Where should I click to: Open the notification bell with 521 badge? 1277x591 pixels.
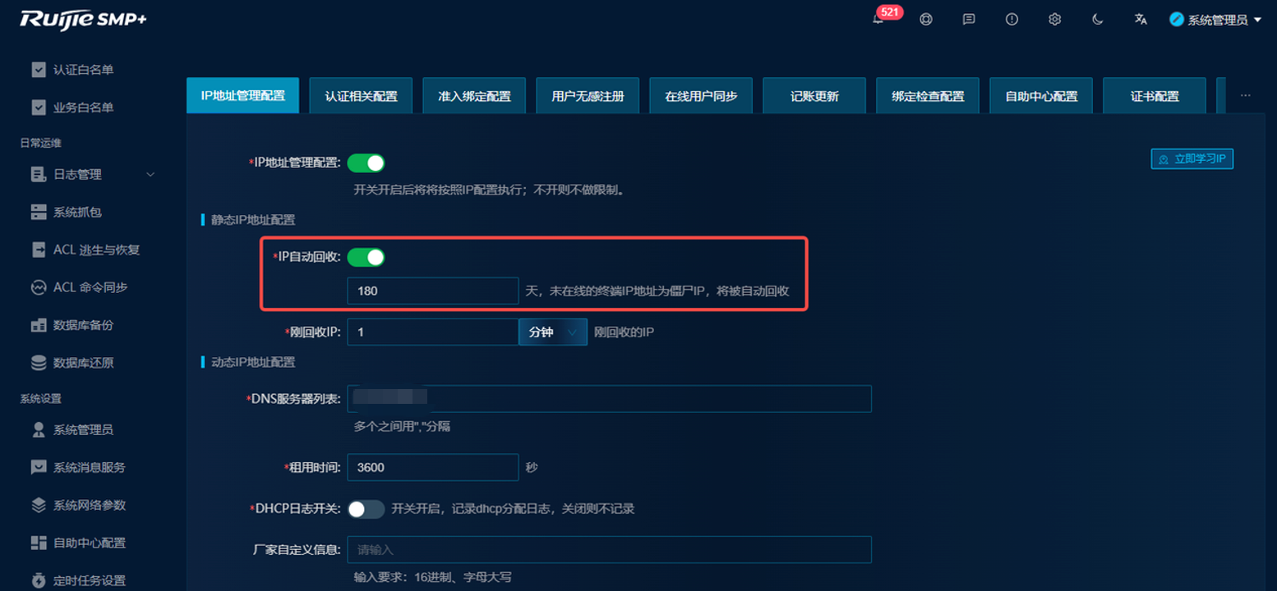pyautogui.click(x=878, y=19)
